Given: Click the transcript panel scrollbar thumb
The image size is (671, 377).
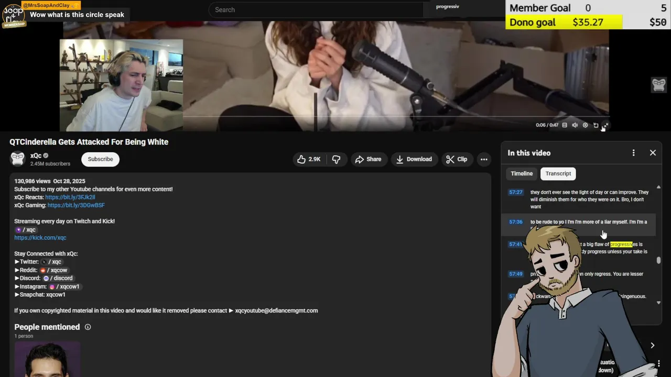Looking at the screenshot, I should click(658, 259).
